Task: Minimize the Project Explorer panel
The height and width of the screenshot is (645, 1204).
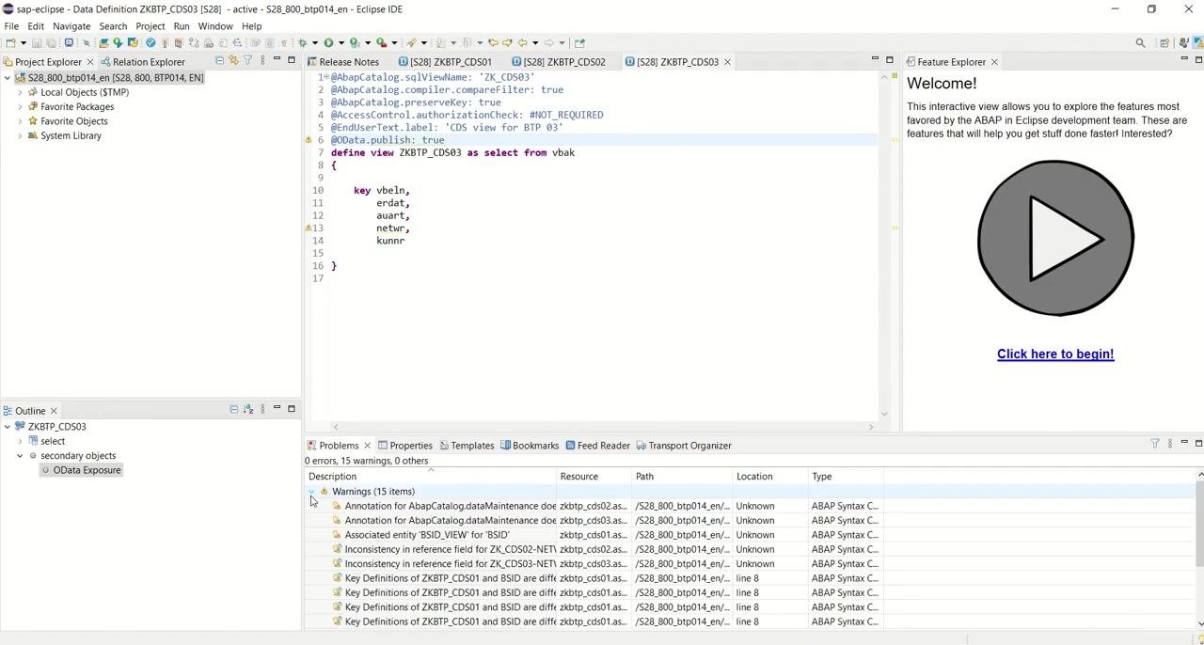Action: point(277,59)
